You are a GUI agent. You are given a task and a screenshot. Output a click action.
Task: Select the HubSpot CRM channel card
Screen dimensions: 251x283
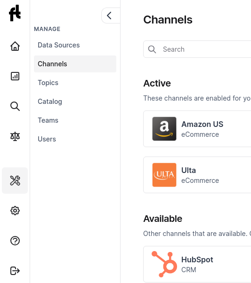click(197, 264)
